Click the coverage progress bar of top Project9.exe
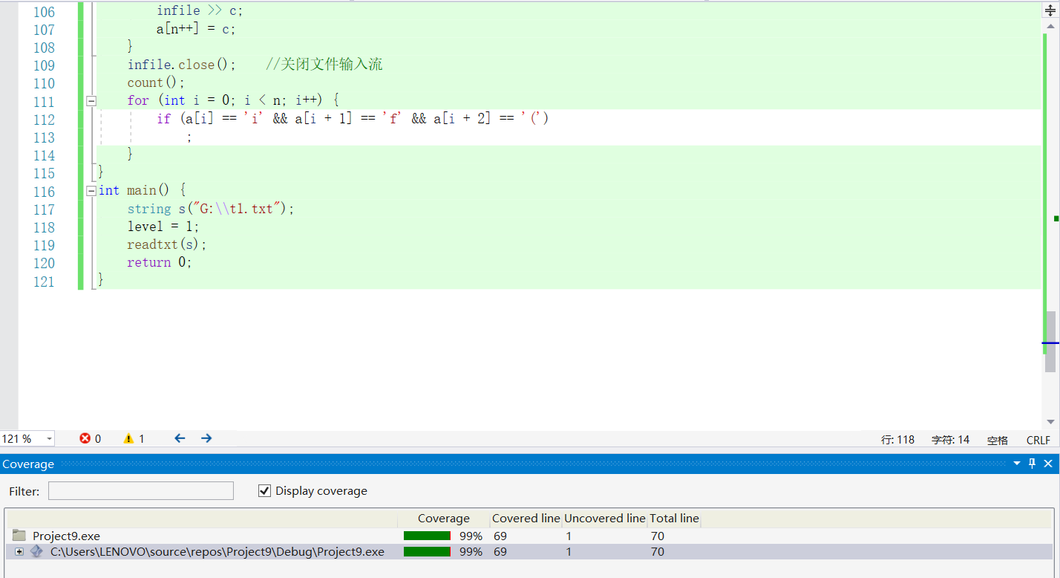Viewport: 1060px width, 578px height. coord(428,536)
